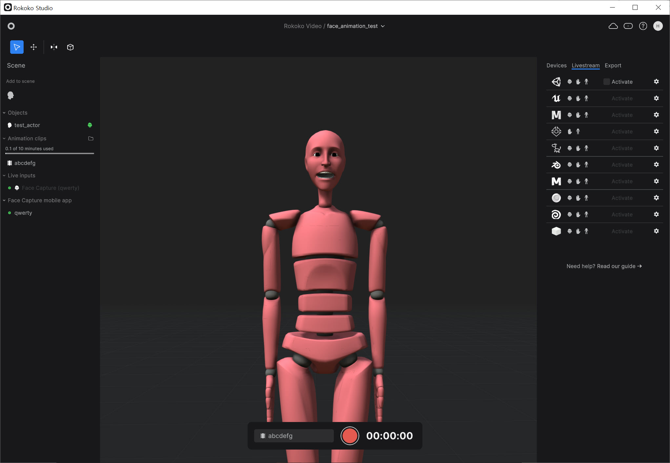Screen dimensions: 670x463
Task: Click the 3D cube view icon
Action: click(x=70, y=47)
